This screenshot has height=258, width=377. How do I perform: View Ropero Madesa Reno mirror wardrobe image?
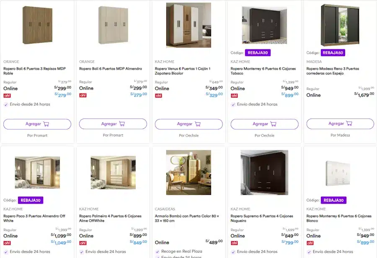click(x=340, y=25)
